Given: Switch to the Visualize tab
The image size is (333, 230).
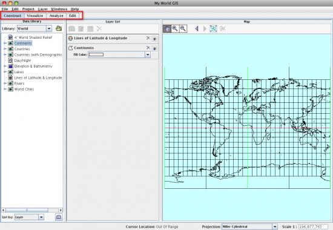Looking at the screenshot, I should [35, 16].
